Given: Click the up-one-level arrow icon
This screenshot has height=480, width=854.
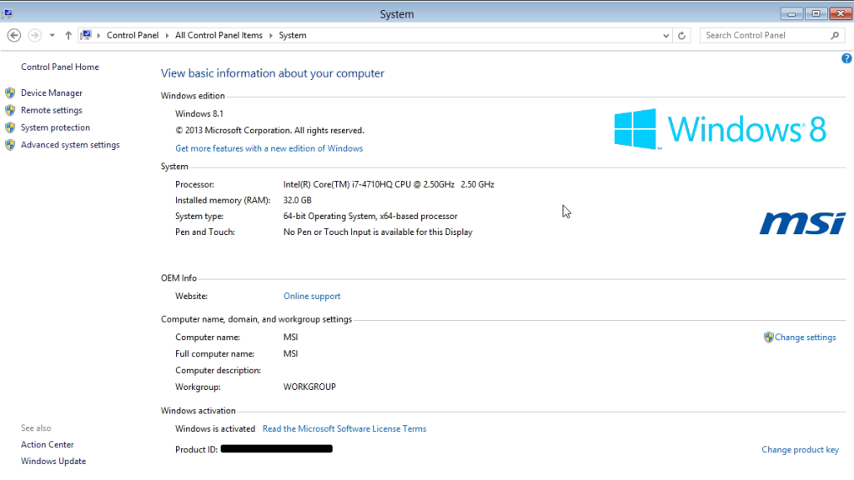Looking at the screenshot, I should [68, 35].
